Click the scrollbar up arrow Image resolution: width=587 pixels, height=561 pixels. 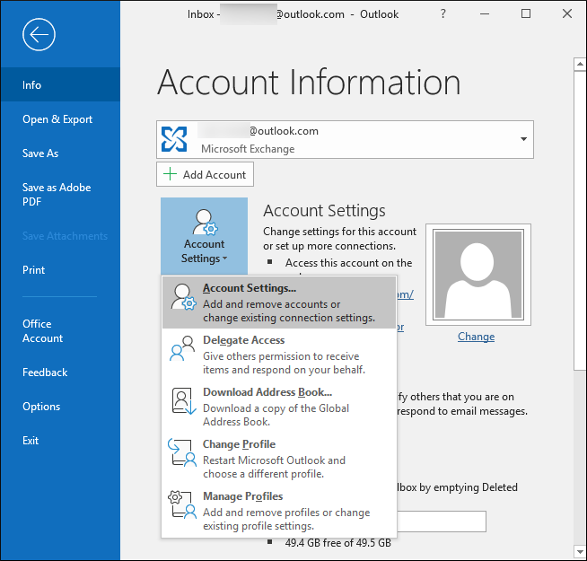580,64
